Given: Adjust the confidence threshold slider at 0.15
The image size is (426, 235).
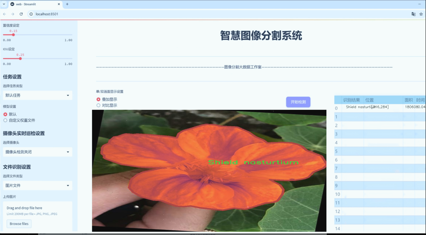Looking at the screenshot, I should pos(13,35).
